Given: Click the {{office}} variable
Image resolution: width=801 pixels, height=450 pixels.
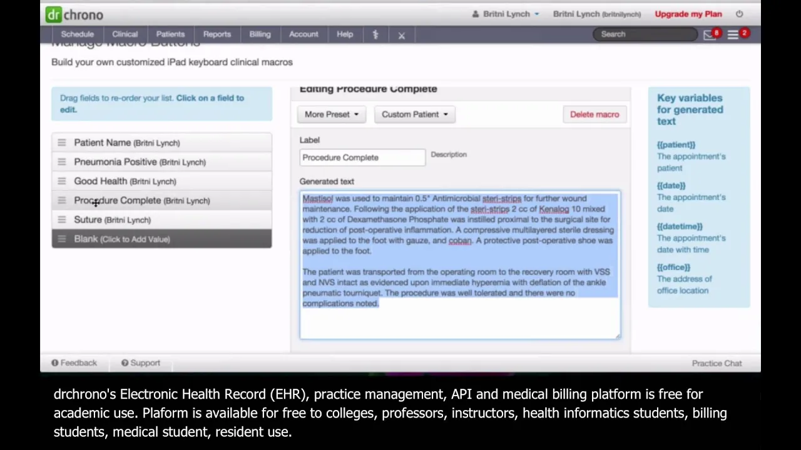Looking at the screenshot, I should tap(673, 267).
